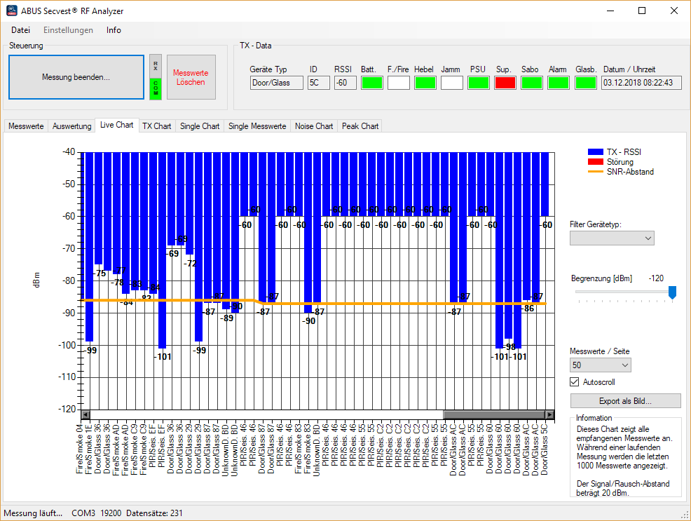Open the Filter Gerätetyp dropdown

click(x=612, y=238)
